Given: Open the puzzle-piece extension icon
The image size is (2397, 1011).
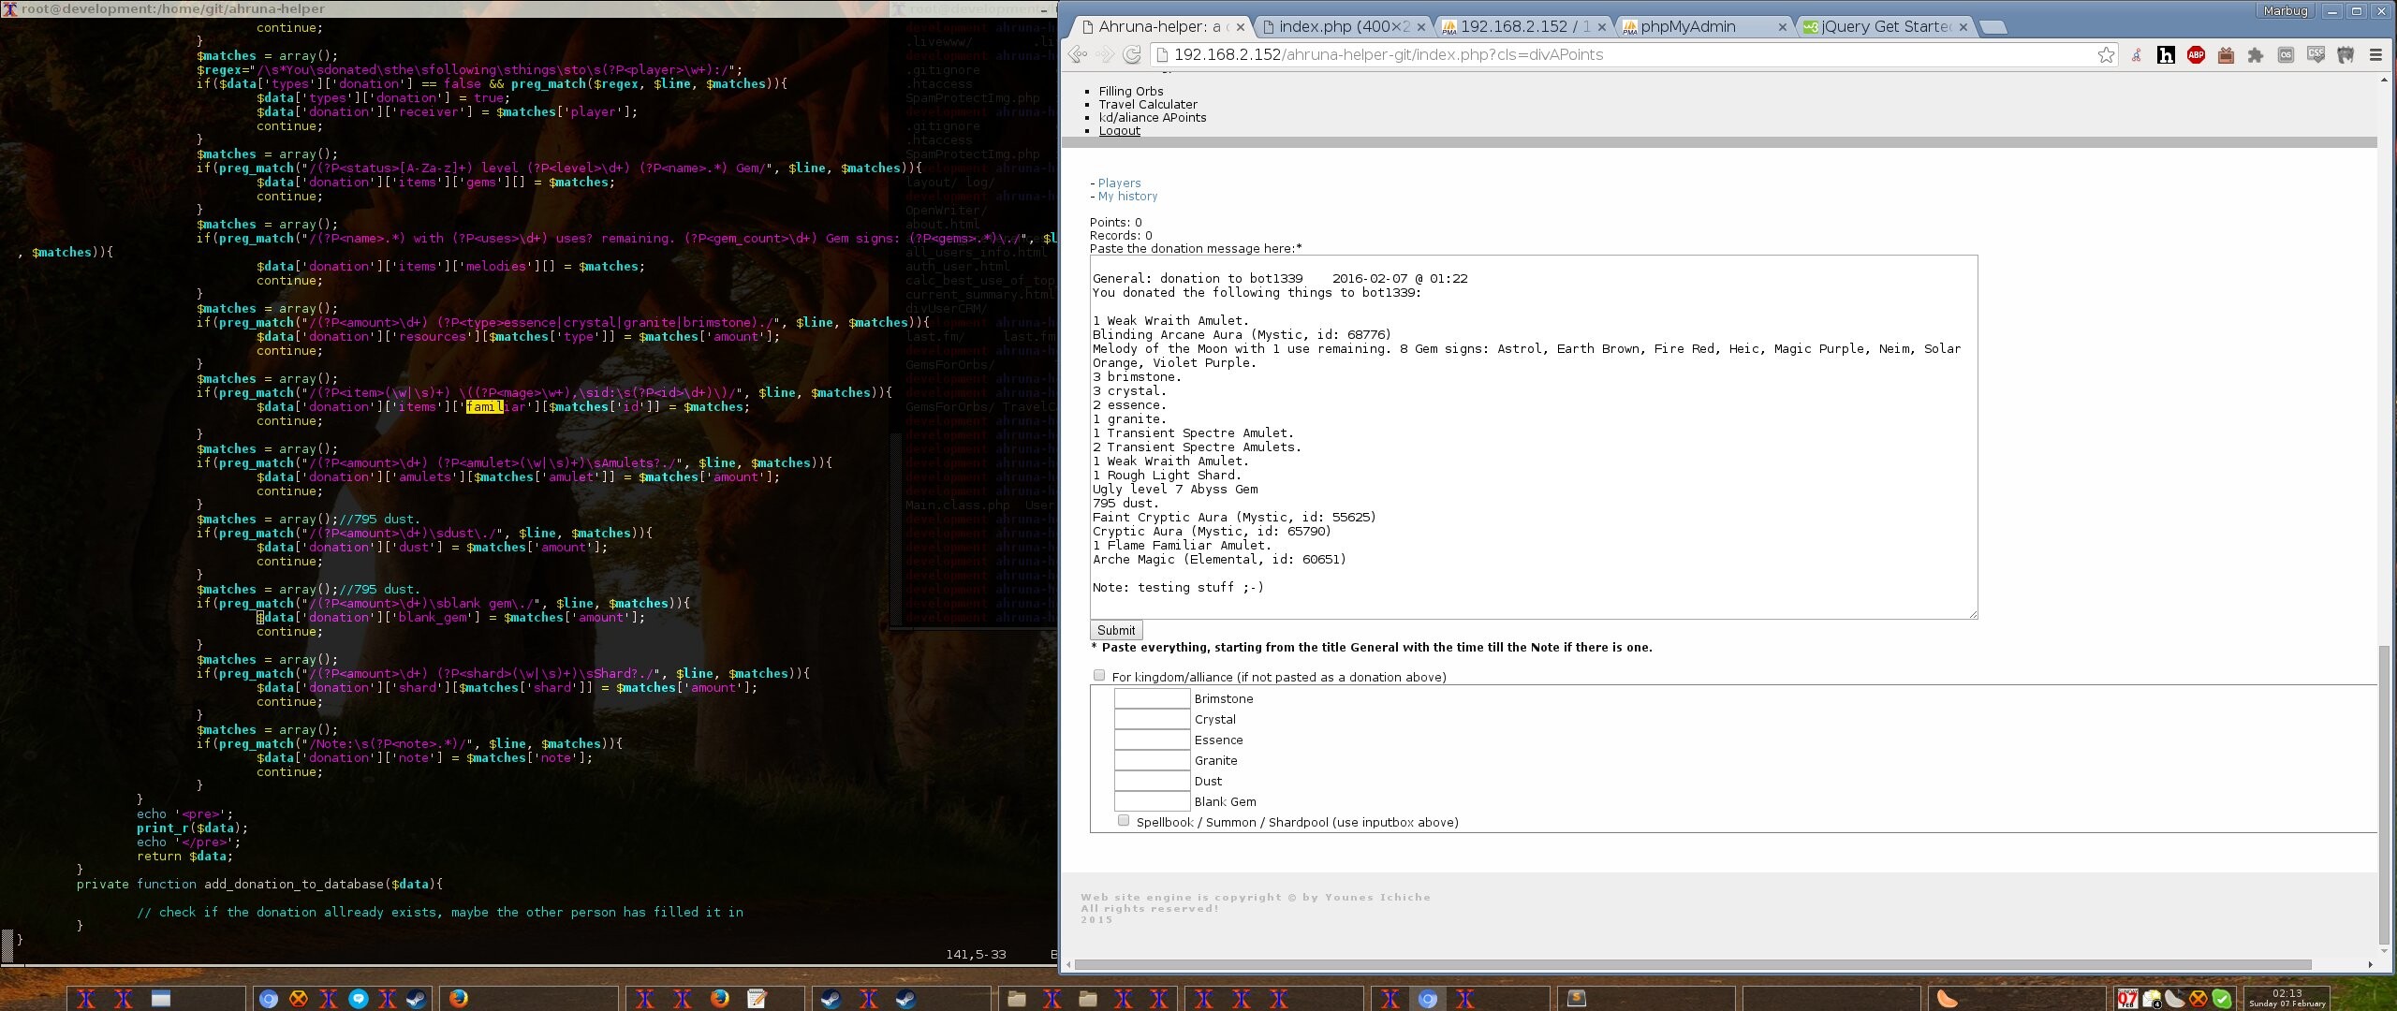Looking at the screenshot, I should 2256,55.
